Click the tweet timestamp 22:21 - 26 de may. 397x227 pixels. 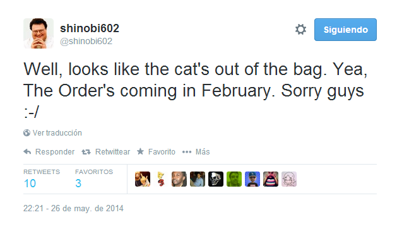(x=73, y=208)
